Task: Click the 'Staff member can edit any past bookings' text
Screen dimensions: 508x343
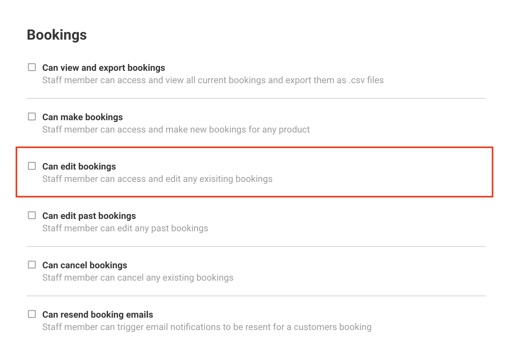Action: pyautogui.click(x=125, y=228)
